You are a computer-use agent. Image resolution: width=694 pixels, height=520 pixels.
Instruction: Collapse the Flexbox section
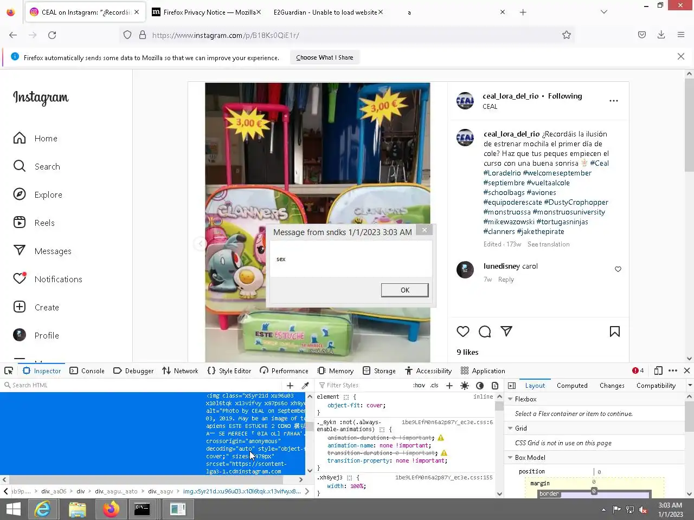[510, 399]
